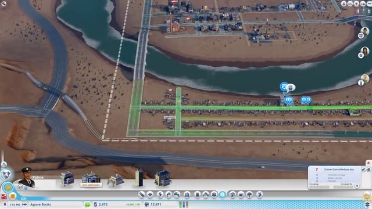The height and width of the screenshot is (209, 372).
Task: Open the Mass Transit bus icon
Action: click(241, 194)
